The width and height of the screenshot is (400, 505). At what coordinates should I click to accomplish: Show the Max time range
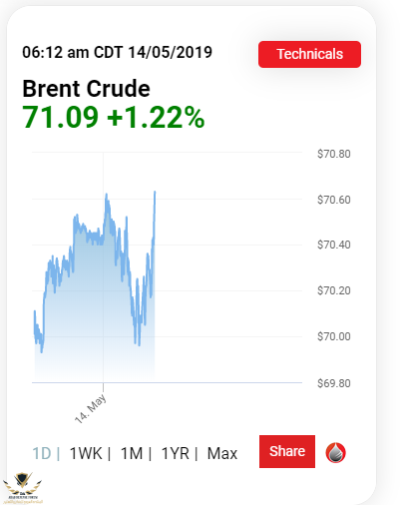222,453
